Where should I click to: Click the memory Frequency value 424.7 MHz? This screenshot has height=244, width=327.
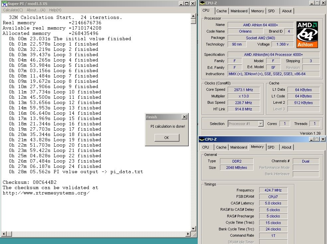[x=273, y=190]
